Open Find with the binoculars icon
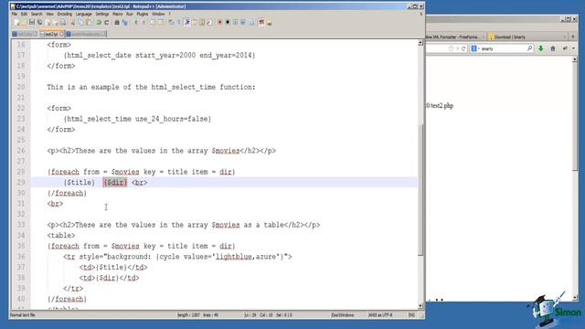585x329 pixels. click(x=117, y=22)
